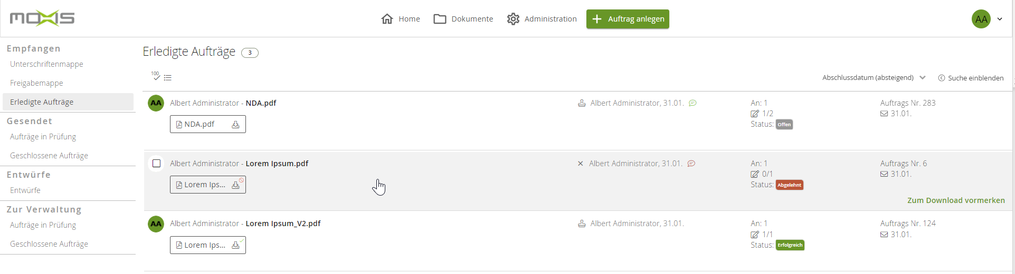This screenshot has height=274, width=1015.
Task: Show the search panel via Suche einblenden
Action: click(971, 78)
